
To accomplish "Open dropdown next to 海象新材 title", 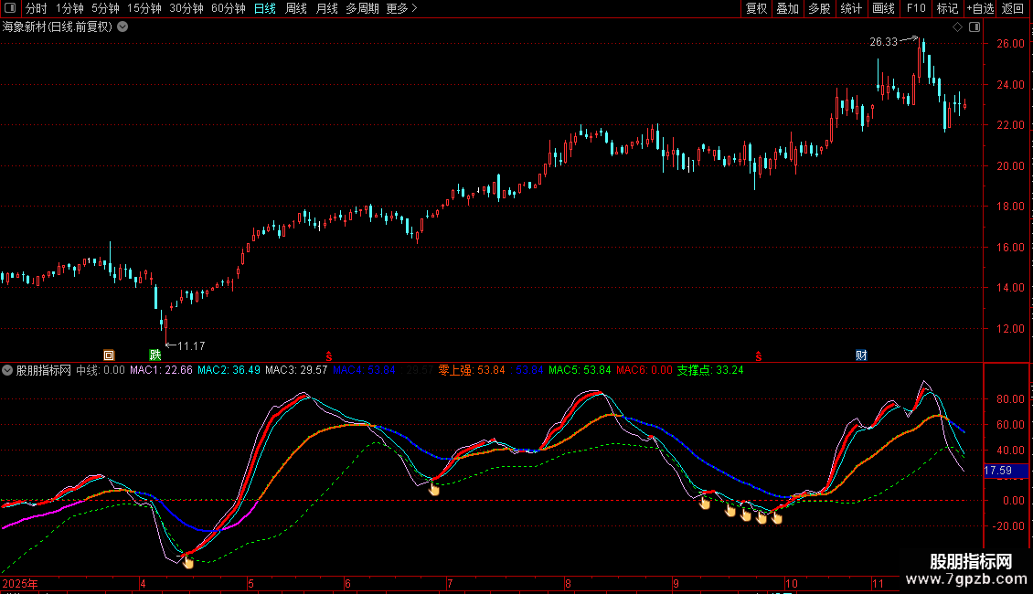I will (x=122, y=27).
